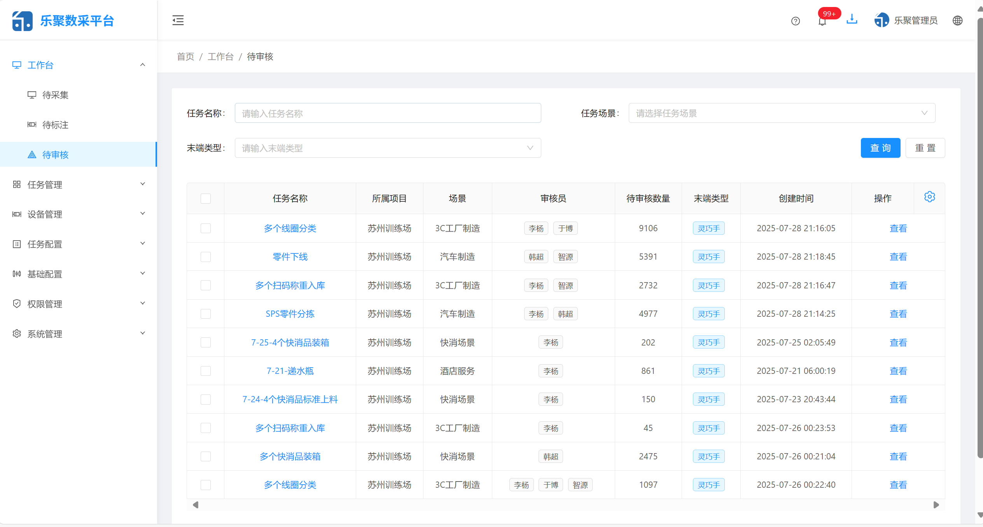
Task: Check the checkbox for the 零件下线 row
Action: pyautogui.click(x=206, y=257)
